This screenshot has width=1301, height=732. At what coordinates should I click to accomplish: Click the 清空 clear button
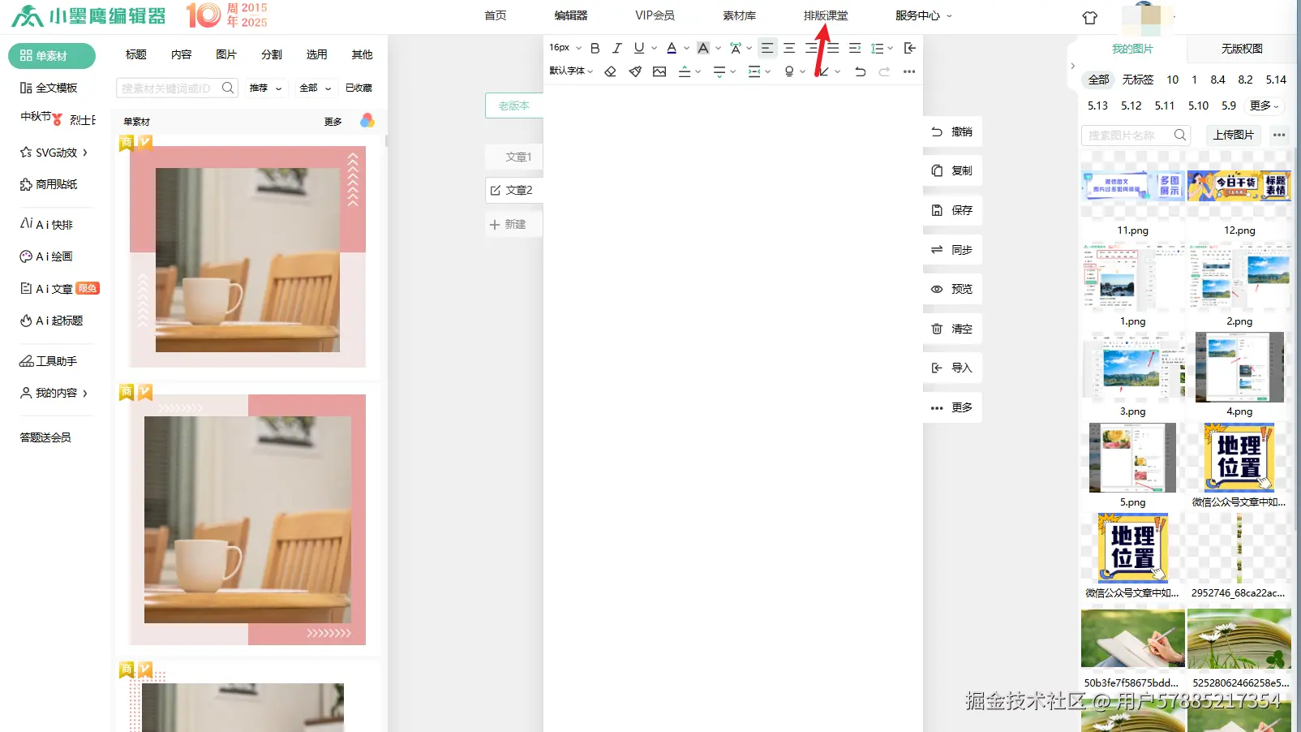click(952, 329)
